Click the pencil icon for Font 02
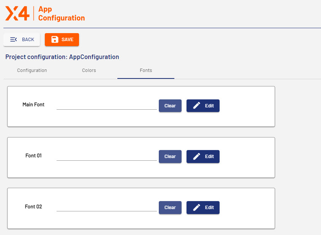 tap(196, 208)
